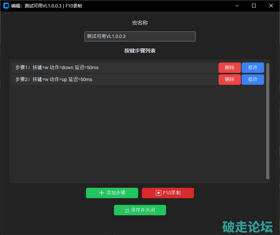280x235 pixels.
Task: Modify step 1 using the blue 修改 button
Action: coord(252,68)
